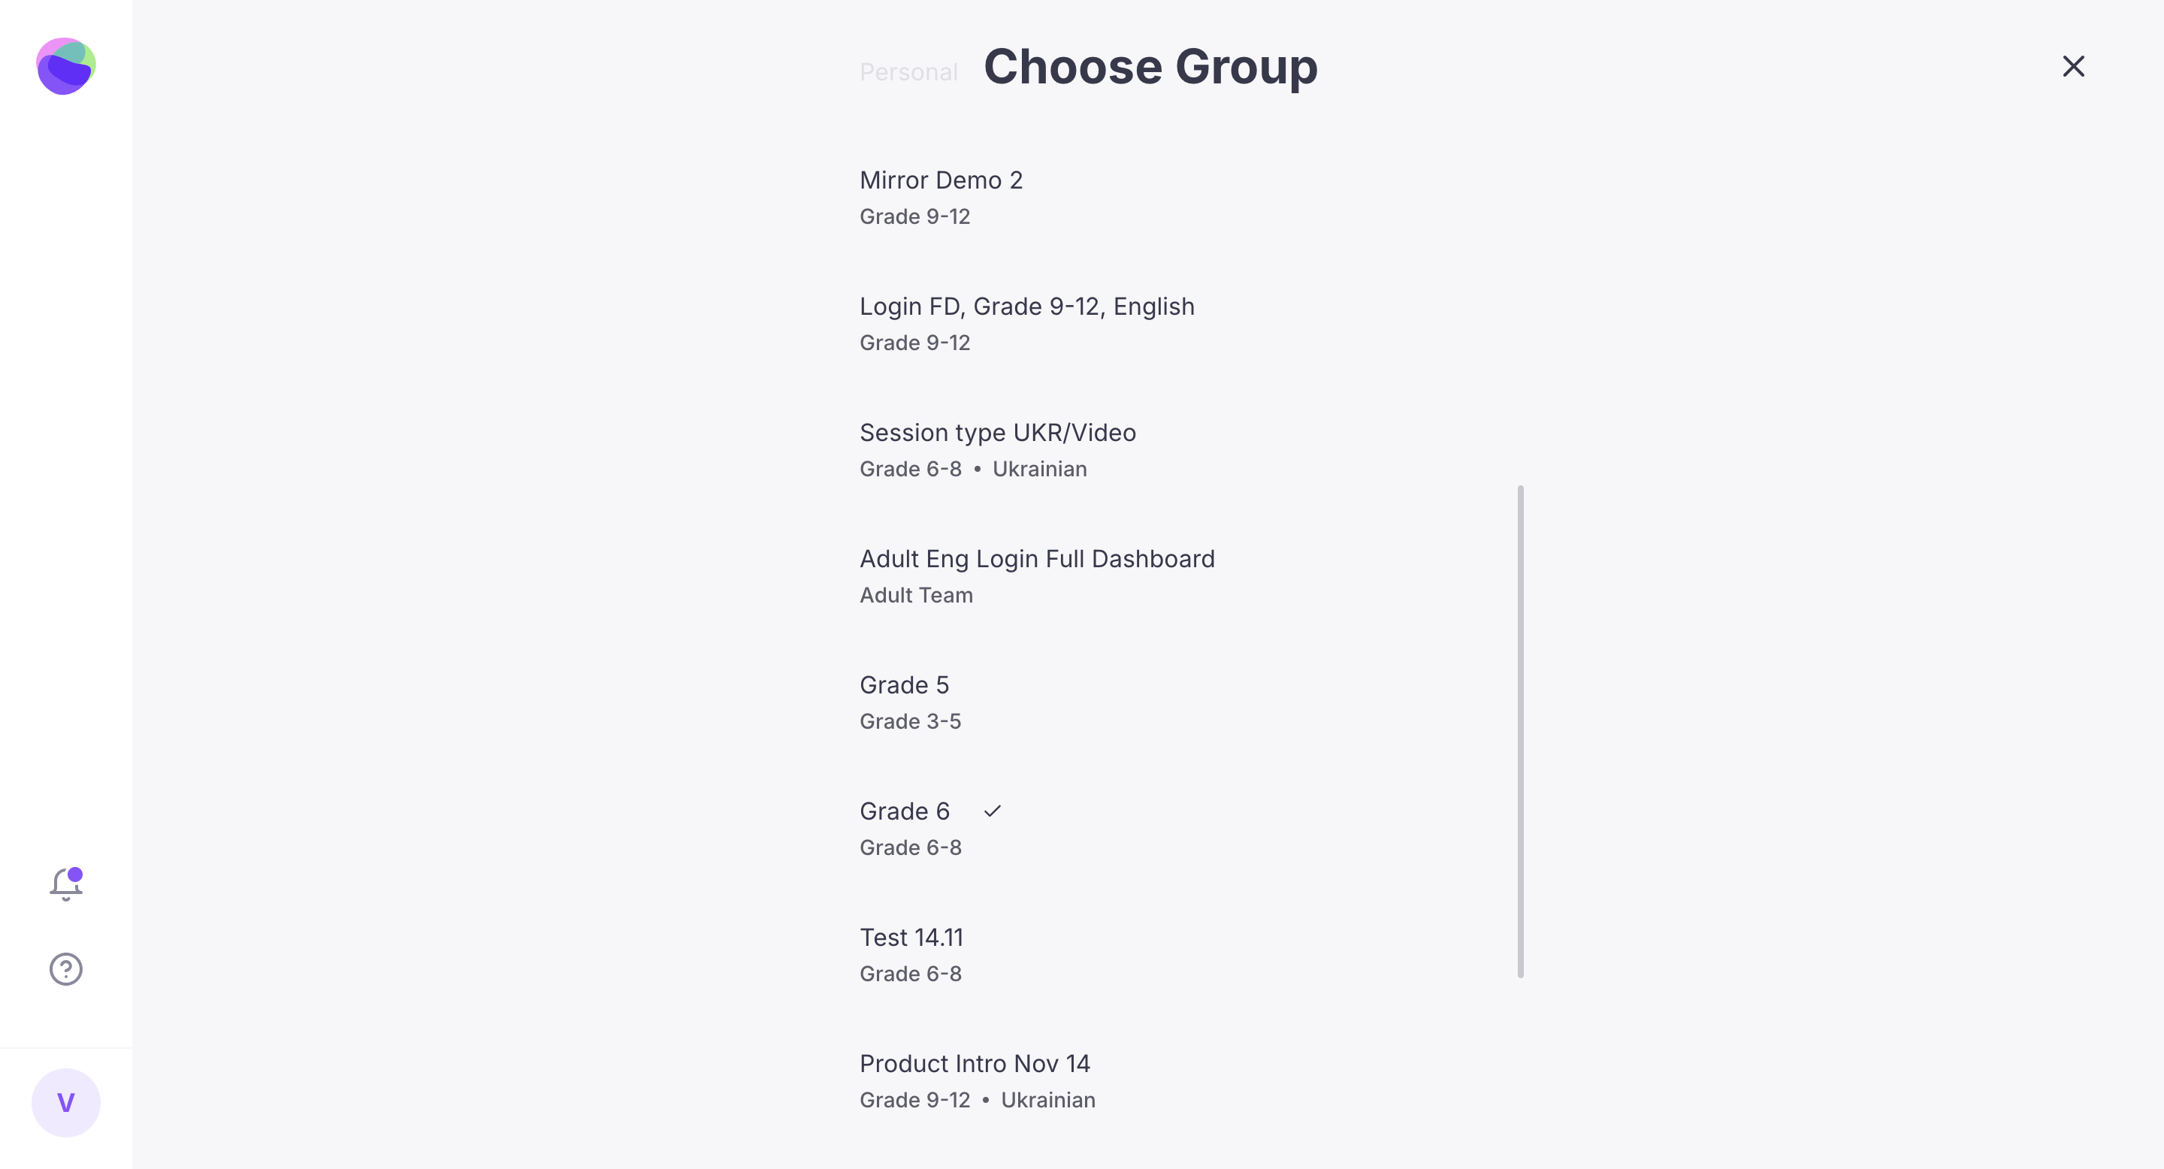This screenshot has height=1169, width=2164.
Task: Click the app logo in sidebar
Action: pos(65,66)
